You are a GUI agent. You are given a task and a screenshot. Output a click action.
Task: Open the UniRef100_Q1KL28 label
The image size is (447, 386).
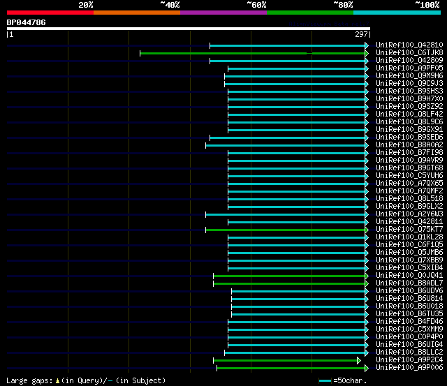409,237
